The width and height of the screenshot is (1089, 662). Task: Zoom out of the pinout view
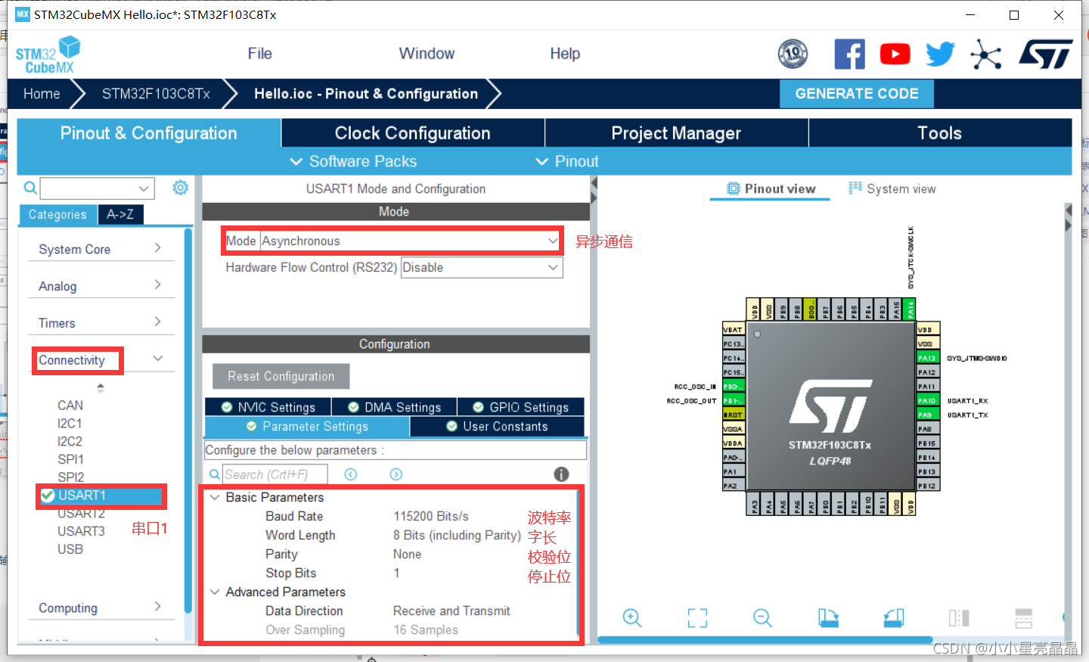[x=762, y=618]
